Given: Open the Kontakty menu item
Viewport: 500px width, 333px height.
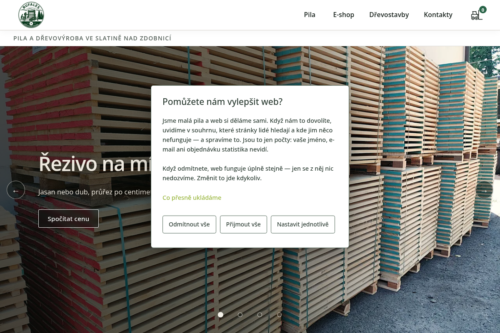Looking at the screenshot, I should pyautogui.click(x=438, y=15).
